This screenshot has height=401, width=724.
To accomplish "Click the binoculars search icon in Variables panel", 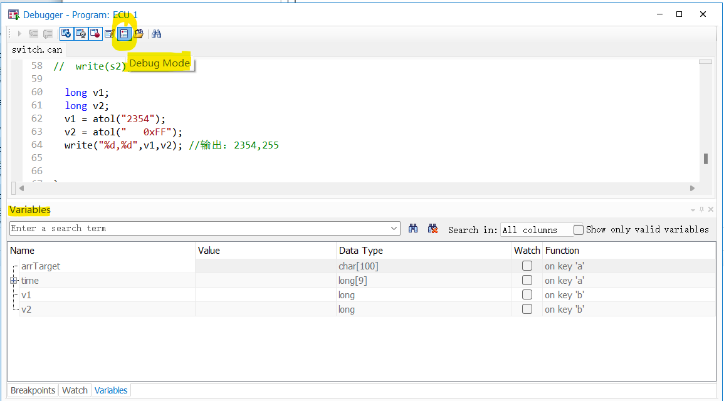I will [413, 229].
